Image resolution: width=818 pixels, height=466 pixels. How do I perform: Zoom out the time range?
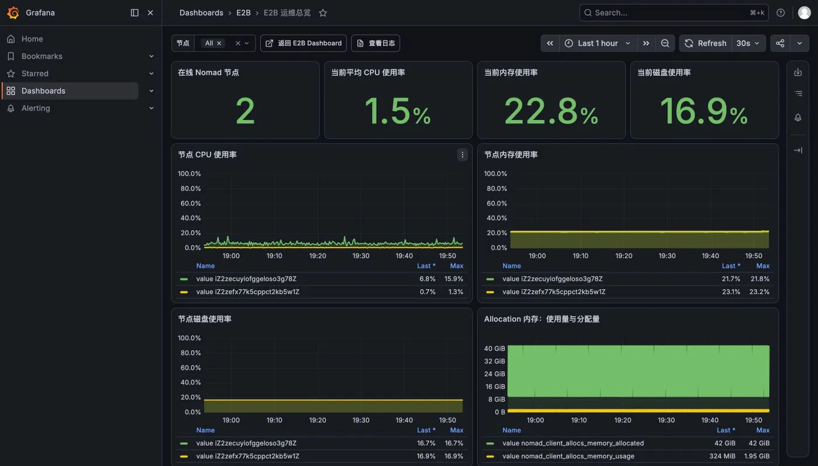point(665,43)
